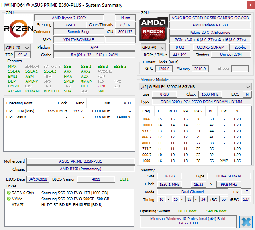Click the 95 W TDP value

pos(22,55)
